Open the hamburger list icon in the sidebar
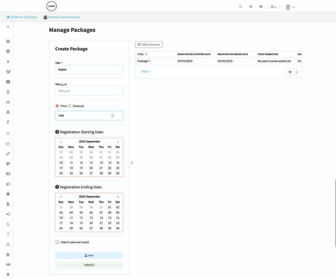Image resolution: width=336 pixels, height=279 pixels. 8,244
